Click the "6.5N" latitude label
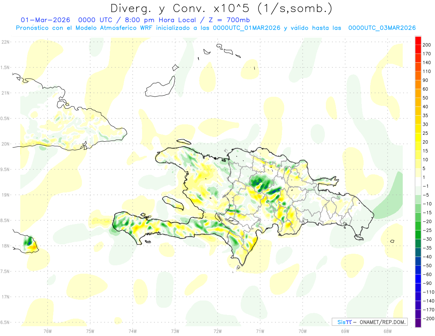The image size is (435, 336). coord(5,322)
